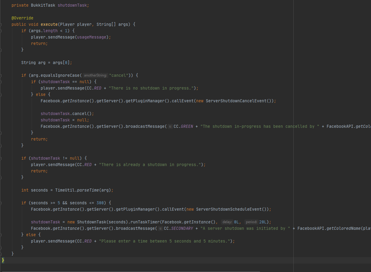
Task: Click the runTaskTimer method call
Action: 145,222
